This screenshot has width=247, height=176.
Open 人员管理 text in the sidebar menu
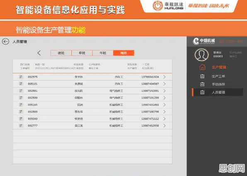(218, 92)
